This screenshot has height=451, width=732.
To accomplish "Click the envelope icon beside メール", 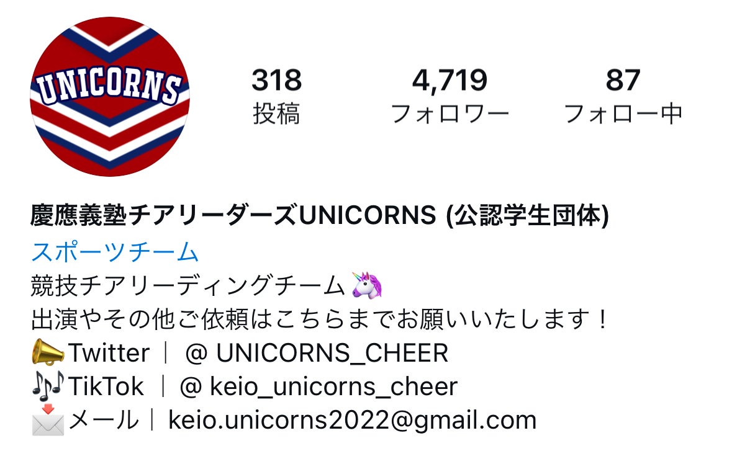I will pos(48,420).
